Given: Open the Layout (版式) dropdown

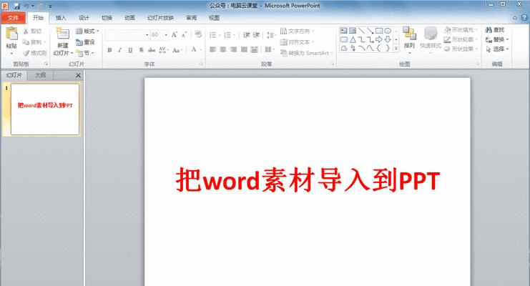Looking at the screenshot, I should pos(87,31).
